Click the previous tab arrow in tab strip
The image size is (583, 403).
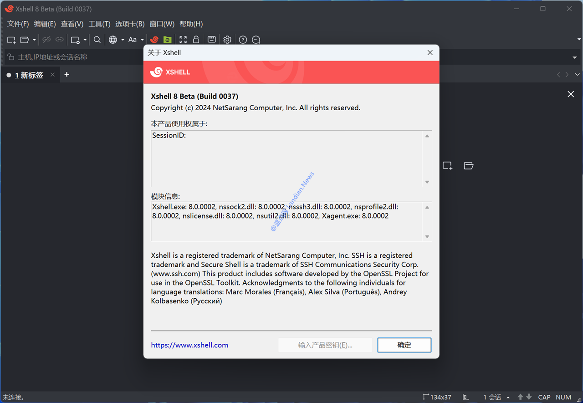558,75
